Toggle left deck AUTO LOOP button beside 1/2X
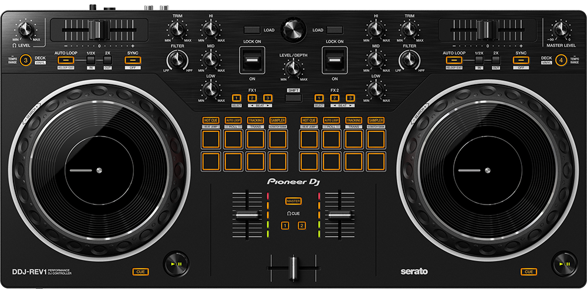 pyautogui.click(x=66, y=60)
